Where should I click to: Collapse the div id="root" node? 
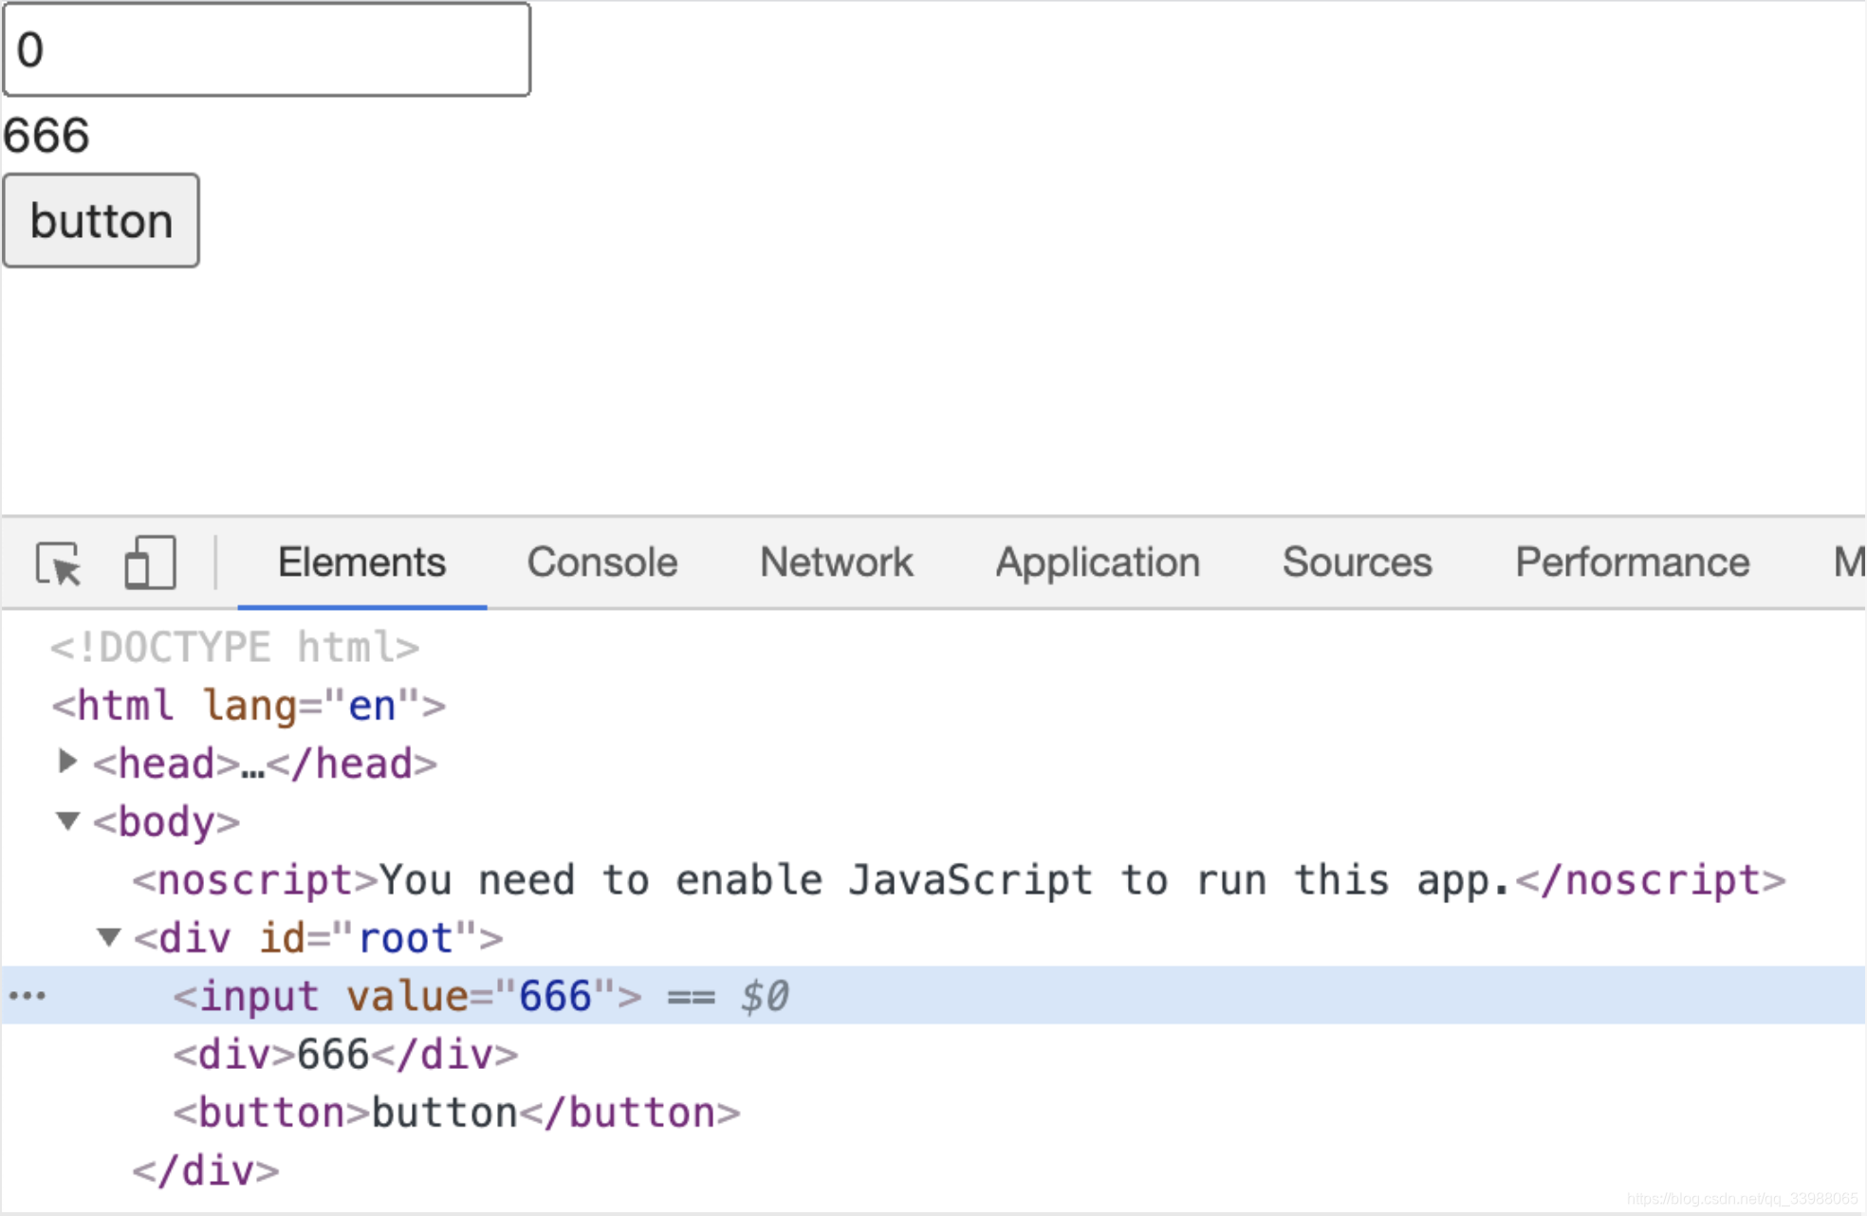tap(109, 938)
